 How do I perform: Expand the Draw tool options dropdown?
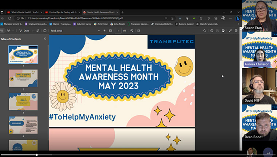32,31
